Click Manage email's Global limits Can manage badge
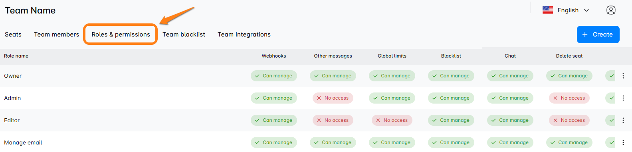 [x=392, y=142]
